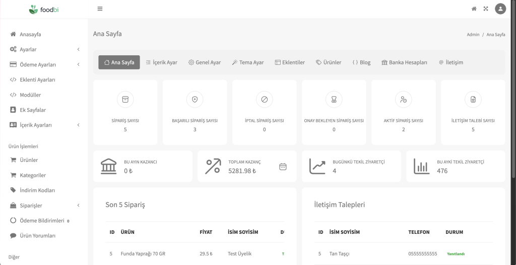Expand the İçerik Ayarları submenu chevron

tap(78, 125)
